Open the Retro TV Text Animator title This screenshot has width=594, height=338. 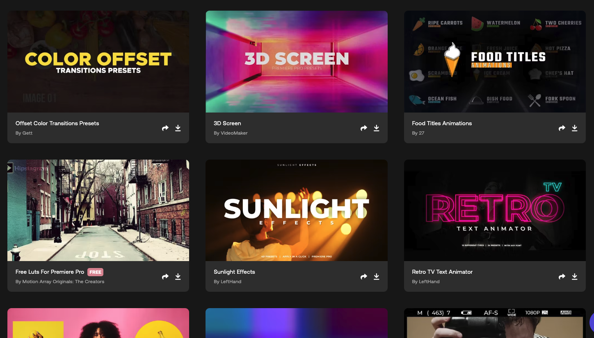click(x=442, y=272)
